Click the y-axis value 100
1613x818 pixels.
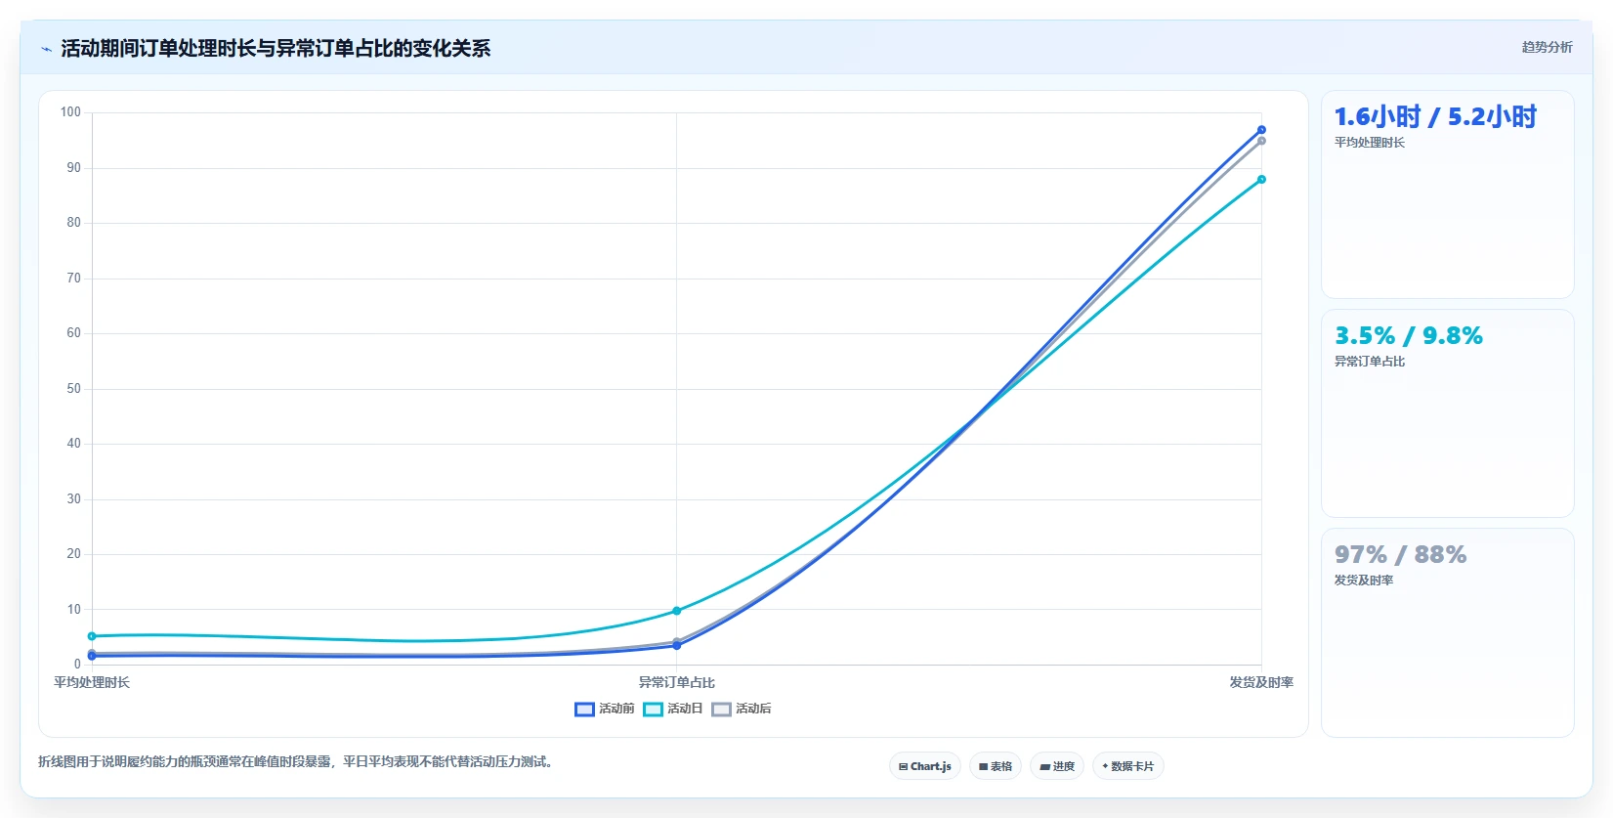pyautogui.click(x=70, y=112)
